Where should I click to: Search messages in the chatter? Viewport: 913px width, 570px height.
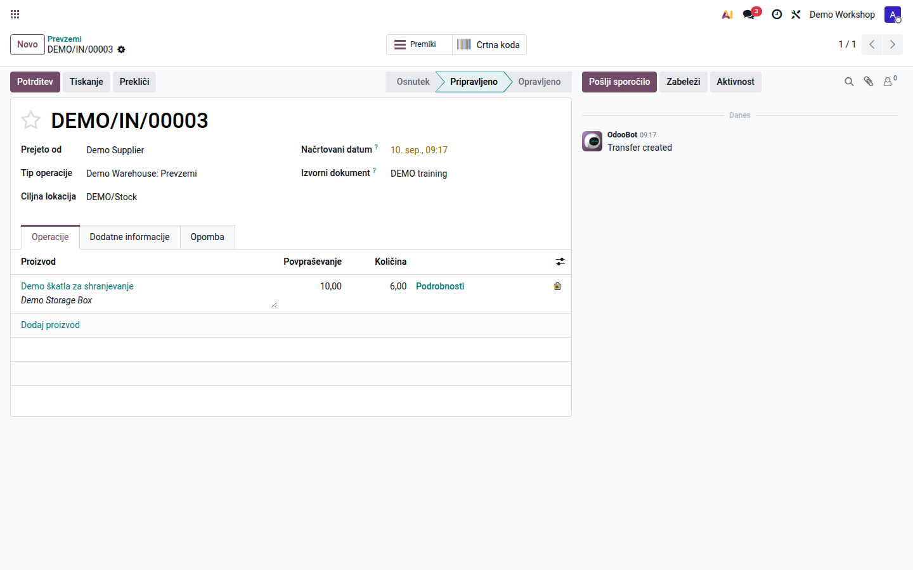849,82
